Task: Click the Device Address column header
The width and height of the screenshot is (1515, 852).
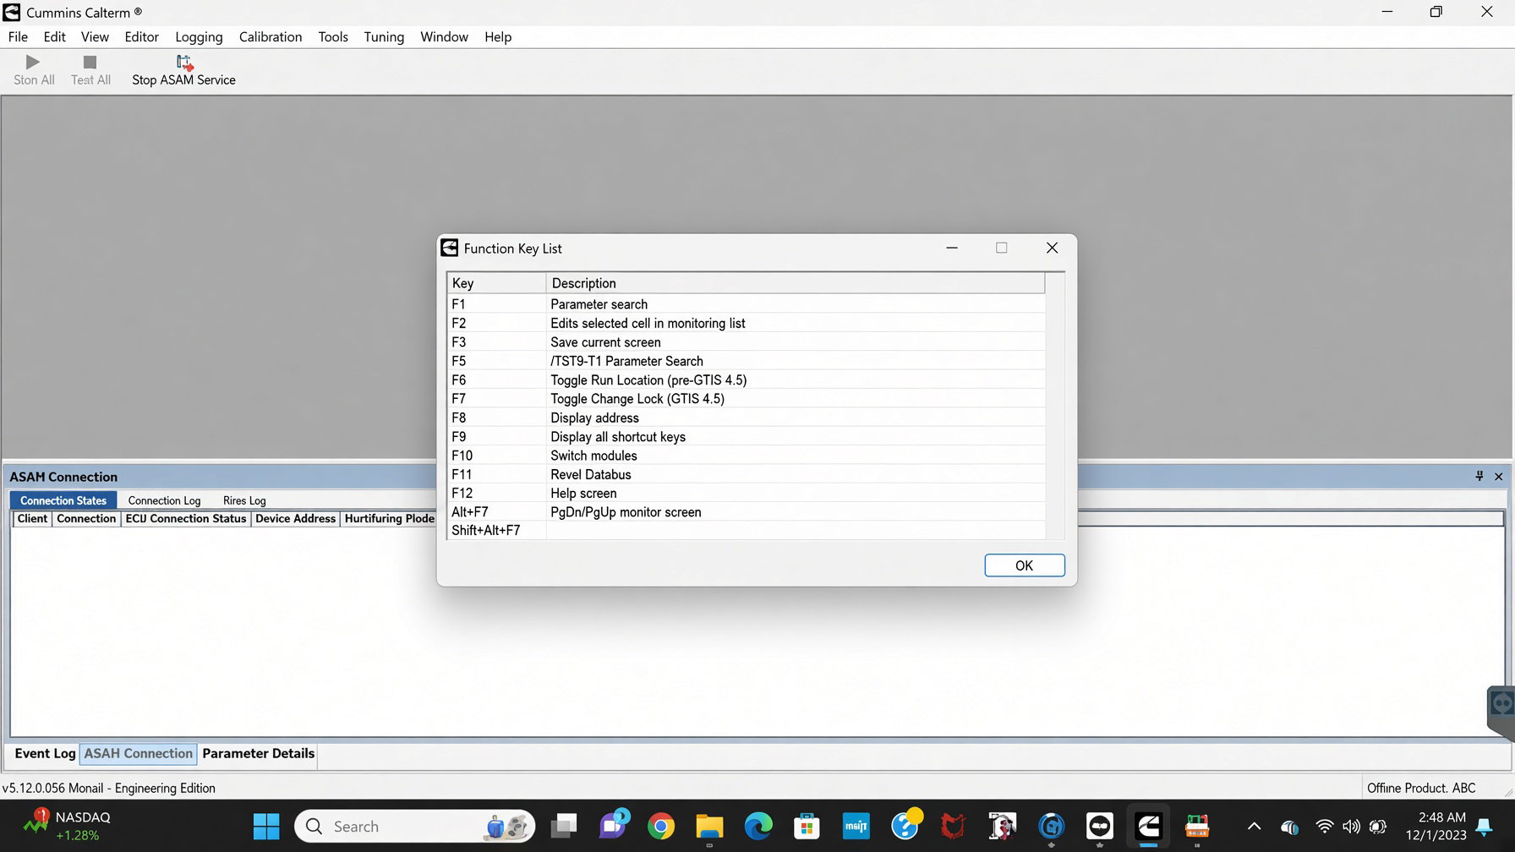Action: pyautogui.click(x=296, y=519)
